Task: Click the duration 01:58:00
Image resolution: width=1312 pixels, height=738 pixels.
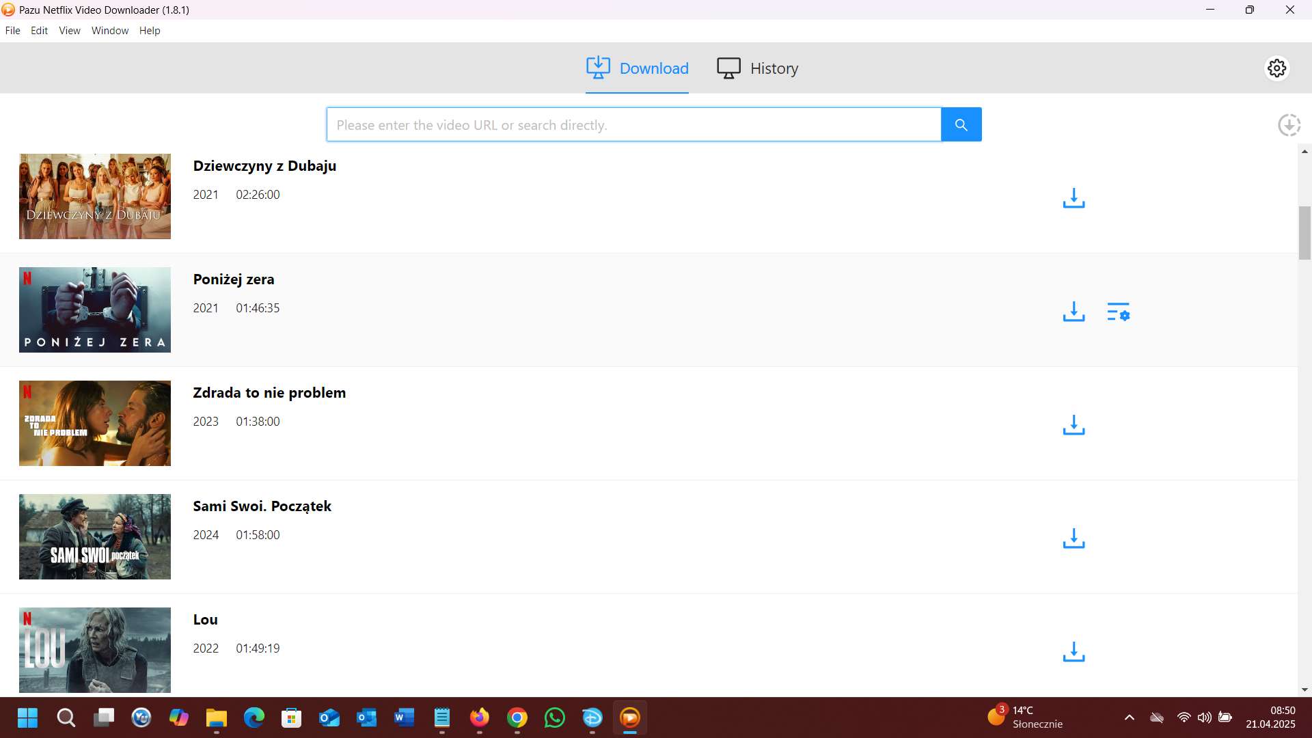Action: (x=258, y=535)
